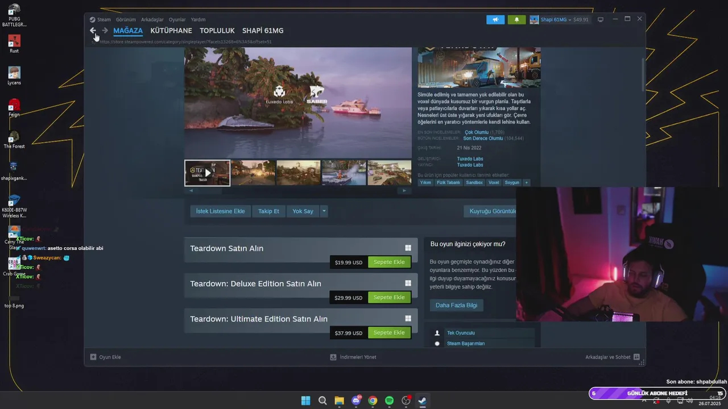The height and width of the screenshot is (409, 728).
Task: Open Son Derece Olumlu all reviews link
Action: pyautogui.click(x=483, y=138)
